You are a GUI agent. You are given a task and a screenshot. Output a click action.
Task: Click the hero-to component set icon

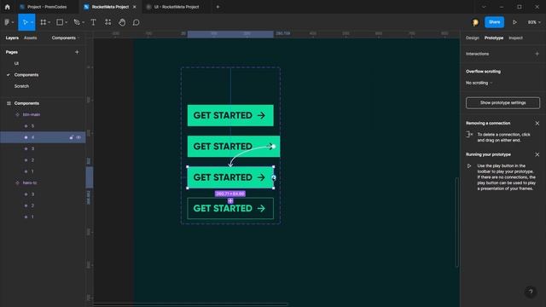[17, 182]
